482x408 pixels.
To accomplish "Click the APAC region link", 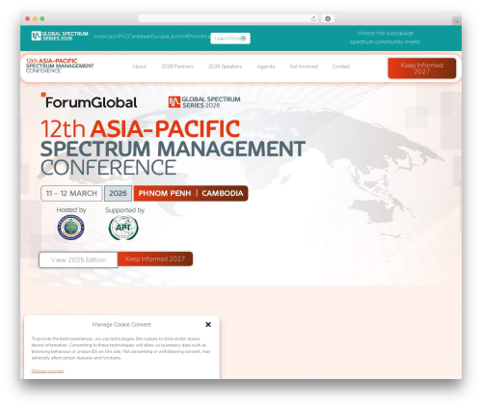I will tap(121, 37).
